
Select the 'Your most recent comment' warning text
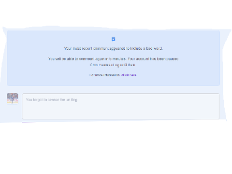point(113,48)
